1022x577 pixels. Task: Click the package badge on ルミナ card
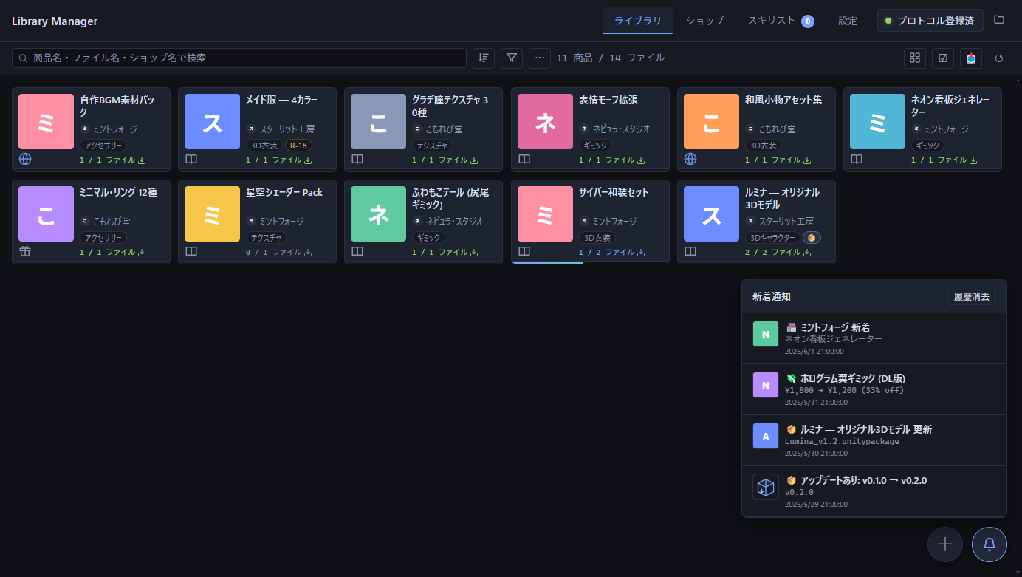click(x=812, y=238)
